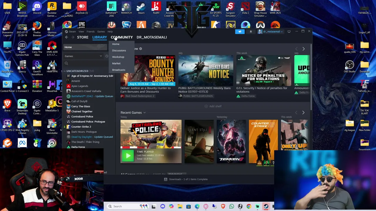Open the Counter-Strike 2 cover in Recent Games

point(263,141)
